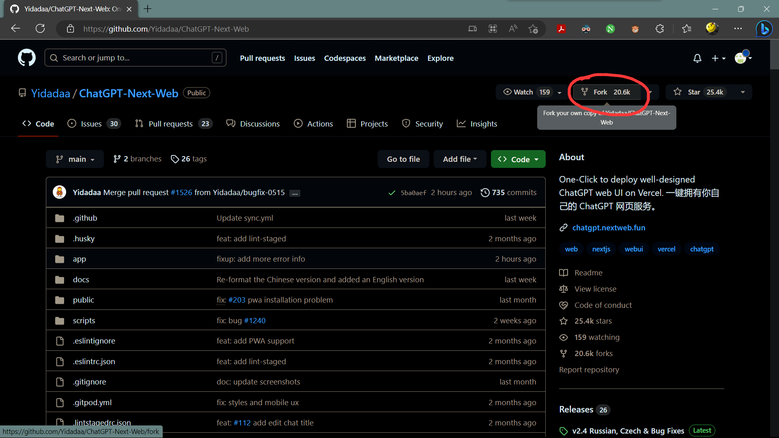This screenshot has width=779, height=438.
Task: Click the GitHub Octocat home logo
Action: point(27,58)
